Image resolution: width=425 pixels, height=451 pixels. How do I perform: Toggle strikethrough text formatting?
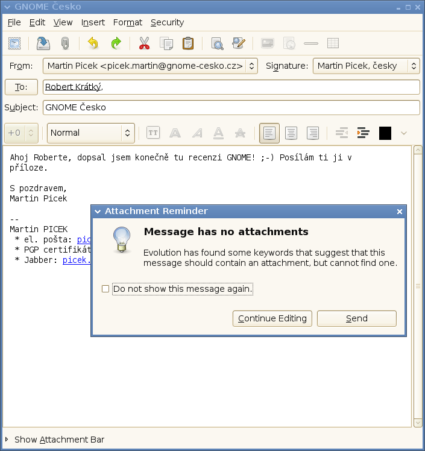(x=240, y=133)
